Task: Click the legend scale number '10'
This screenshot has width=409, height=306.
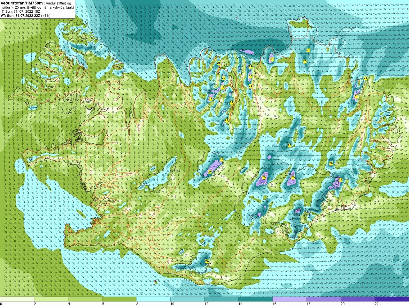Action: coord(172,304)
